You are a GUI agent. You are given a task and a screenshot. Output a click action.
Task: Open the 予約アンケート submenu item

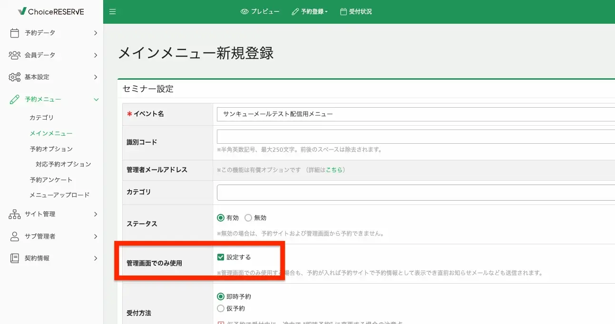[x=51, y=180]
